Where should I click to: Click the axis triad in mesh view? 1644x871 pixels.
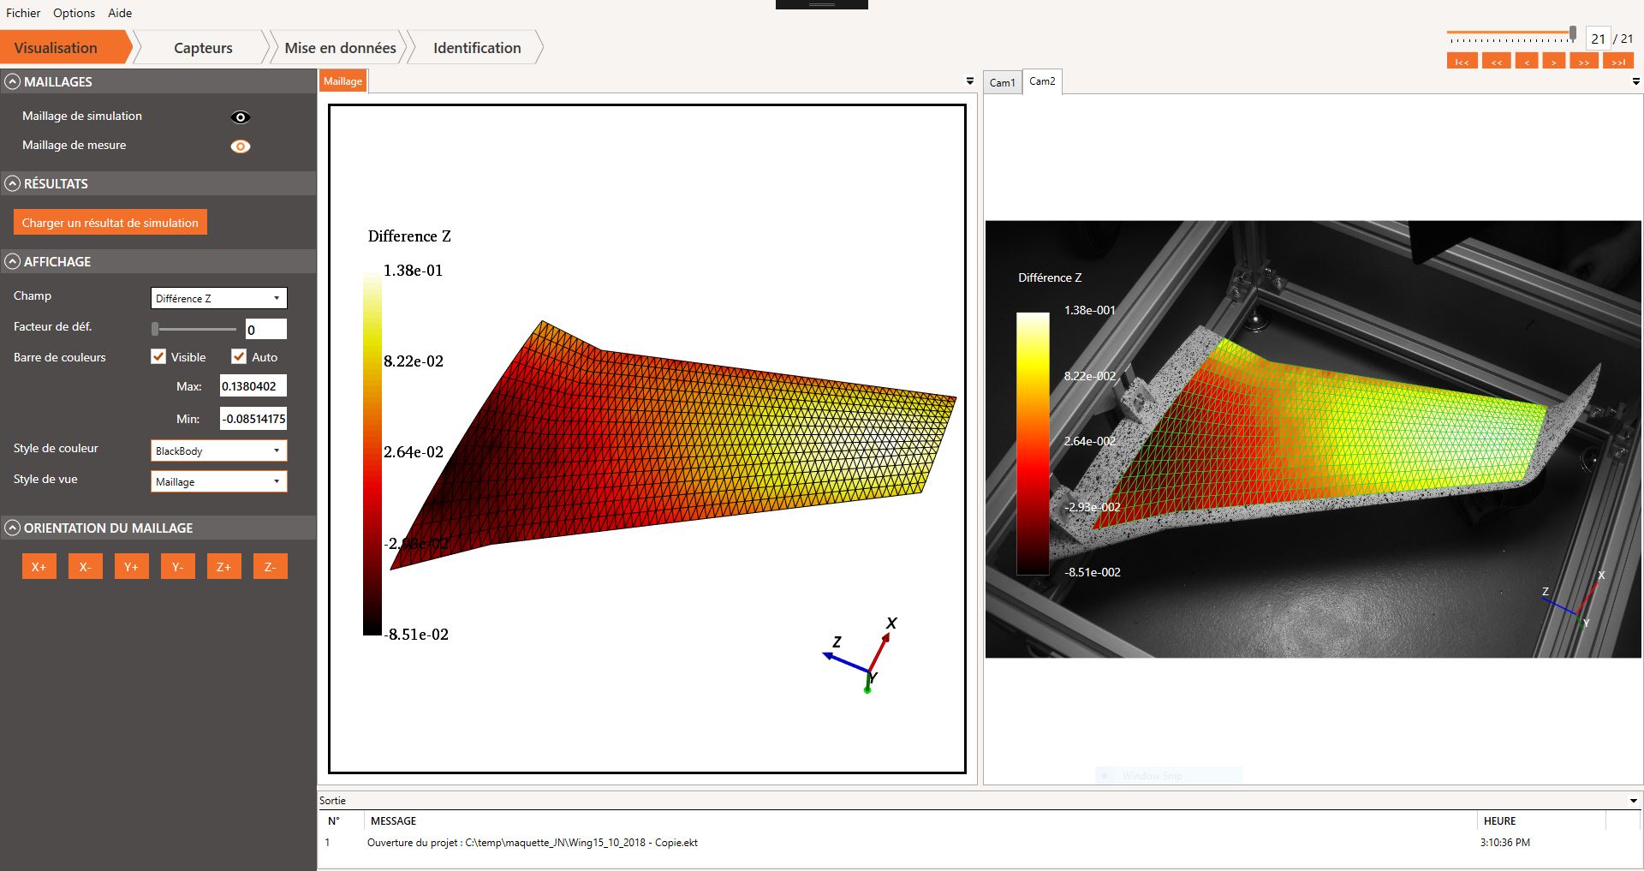point(861,655)
